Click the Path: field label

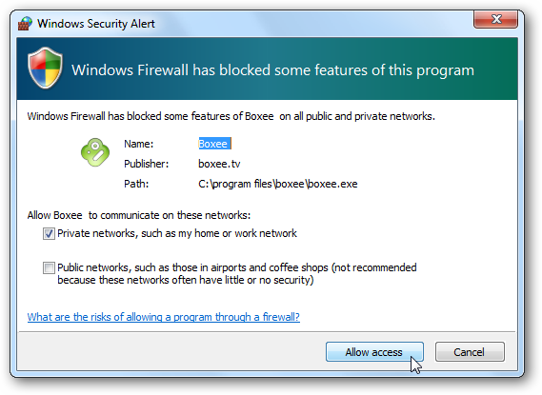click(136, 184)
